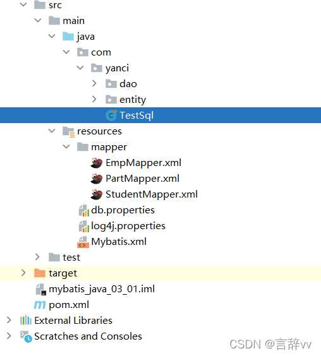This screenshot has width=321, height=356.
Task: Expand the test folder
Action: (x=37, y=257)
